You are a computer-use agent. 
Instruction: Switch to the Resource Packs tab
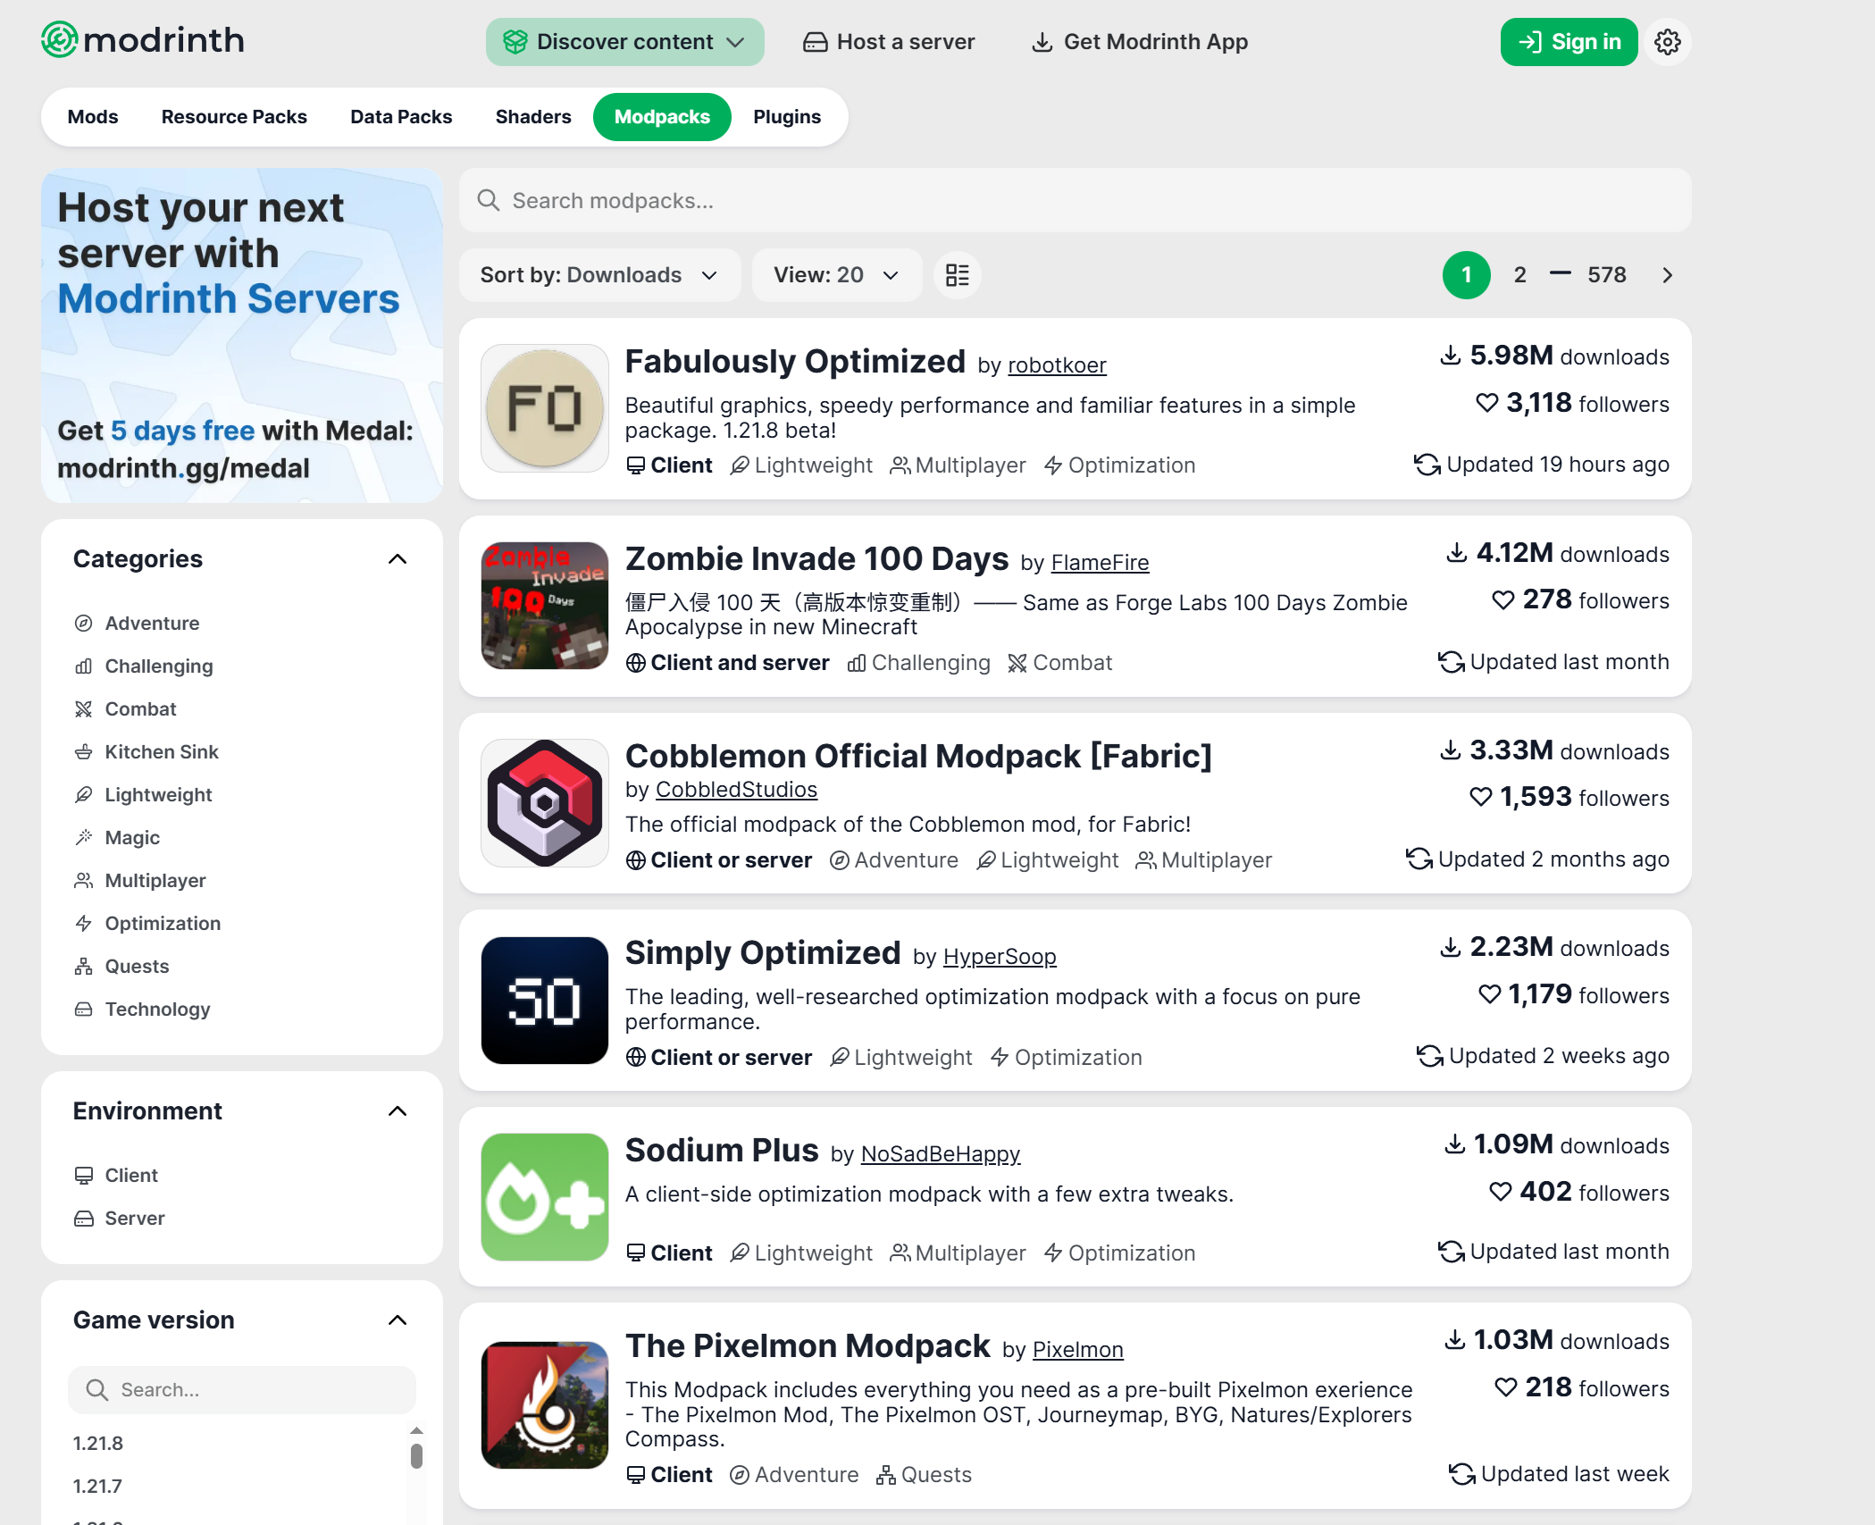coord(234,117)
